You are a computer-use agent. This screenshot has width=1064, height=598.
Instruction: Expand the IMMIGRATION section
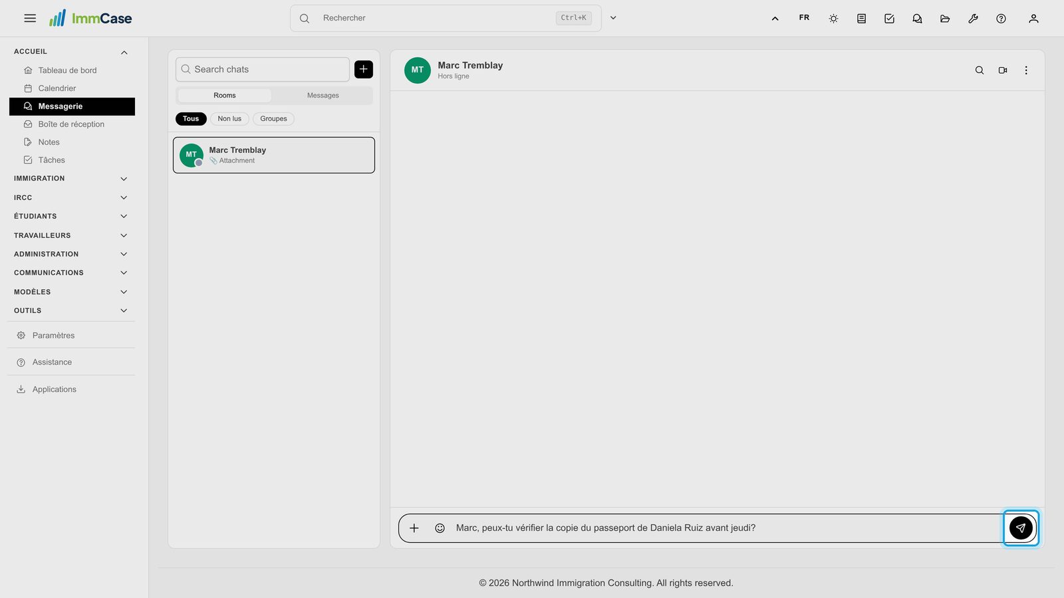[72, 179]
